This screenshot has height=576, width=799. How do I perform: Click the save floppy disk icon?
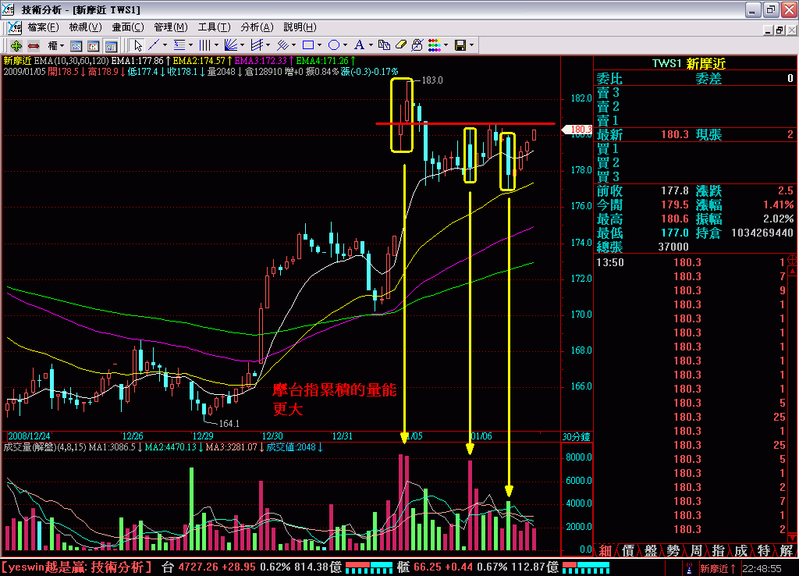pyautogui.click(x=460, y=45)
